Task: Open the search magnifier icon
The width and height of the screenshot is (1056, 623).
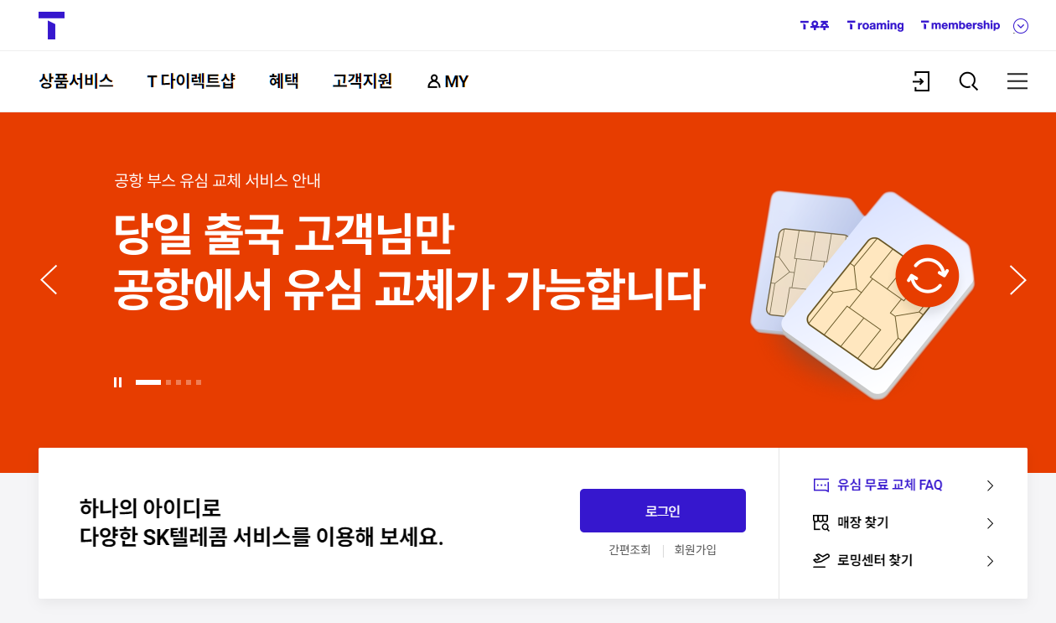Action: (x=969, y=81)
